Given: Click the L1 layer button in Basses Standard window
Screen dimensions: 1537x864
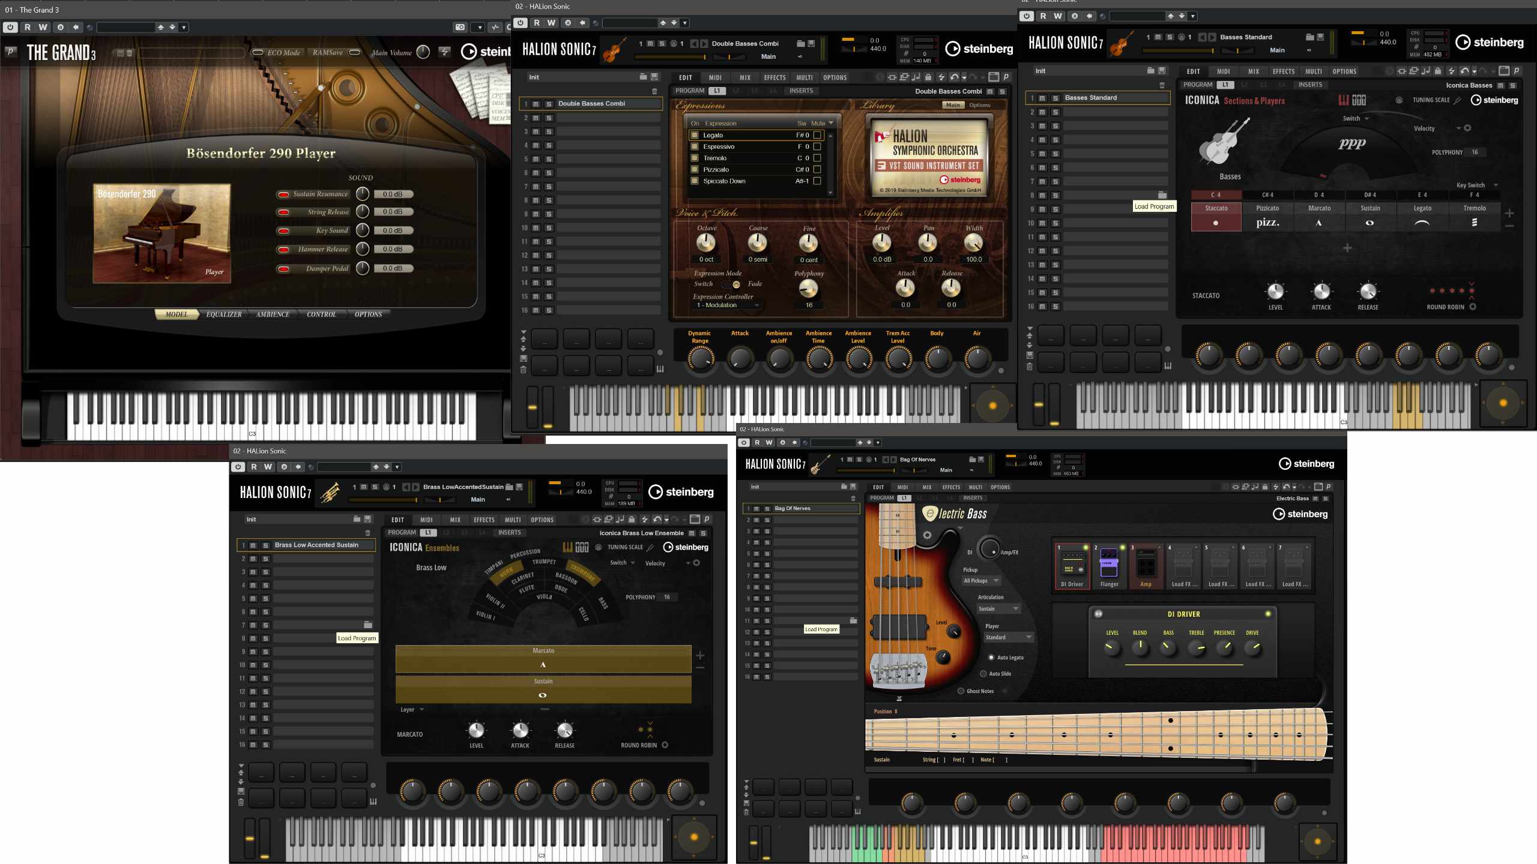Looking at the screenshot, I should pyautogui.click(x=1225, y=85).
